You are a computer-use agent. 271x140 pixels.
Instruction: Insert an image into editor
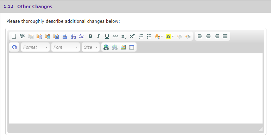123,47
